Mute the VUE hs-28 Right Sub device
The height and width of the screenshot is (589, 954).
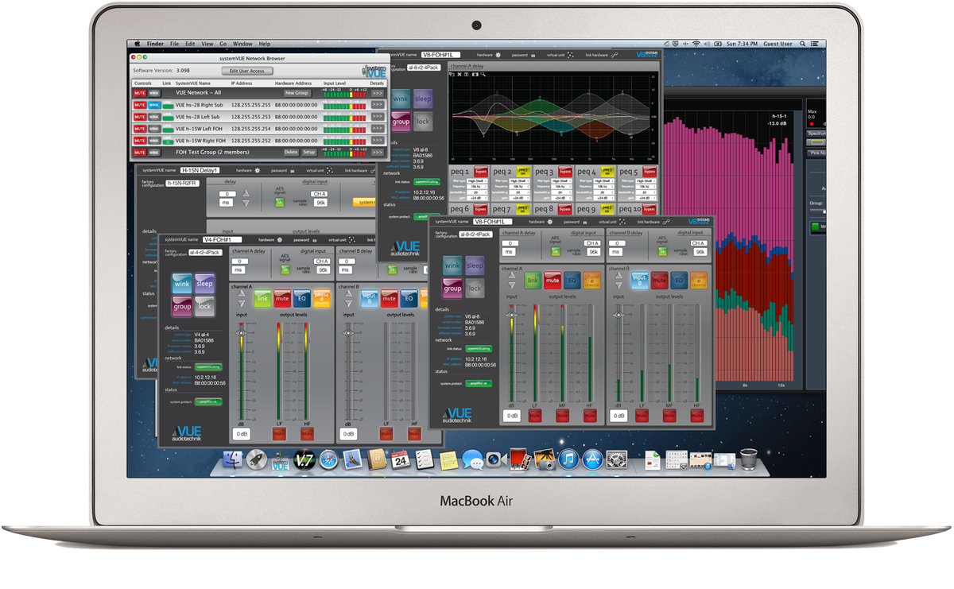[x=139, y=105]
